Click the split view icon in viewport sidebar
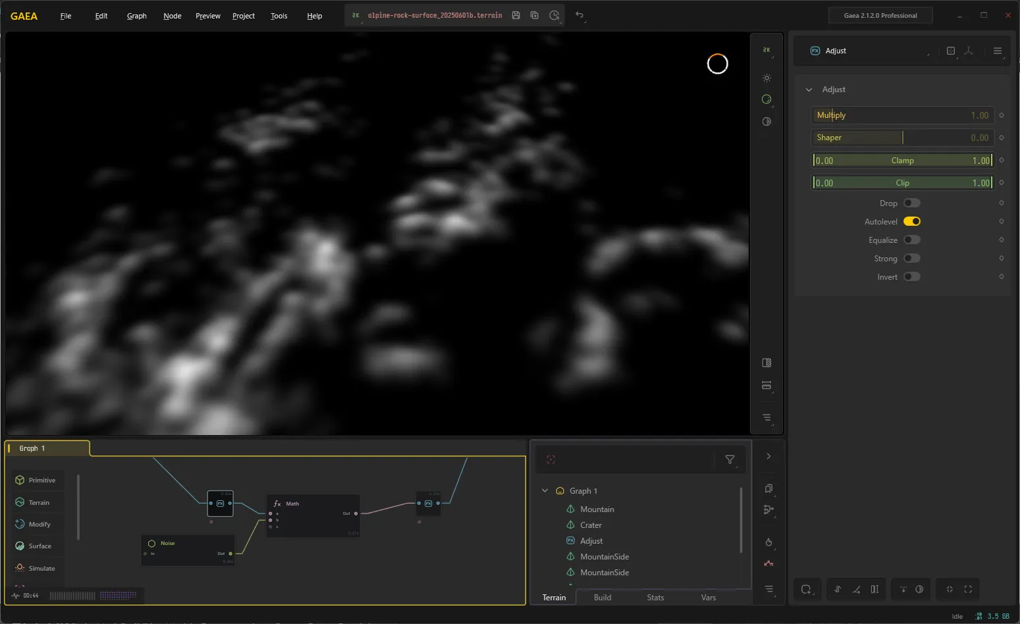 coord(766,363)
